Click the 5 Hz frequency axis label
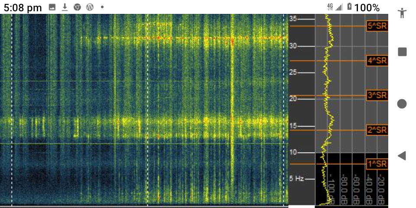The image size is (416, 208). 296,179
